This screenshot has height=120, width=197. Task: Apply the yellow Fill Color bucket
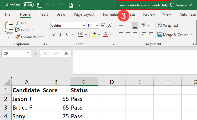tap(94, 34)
